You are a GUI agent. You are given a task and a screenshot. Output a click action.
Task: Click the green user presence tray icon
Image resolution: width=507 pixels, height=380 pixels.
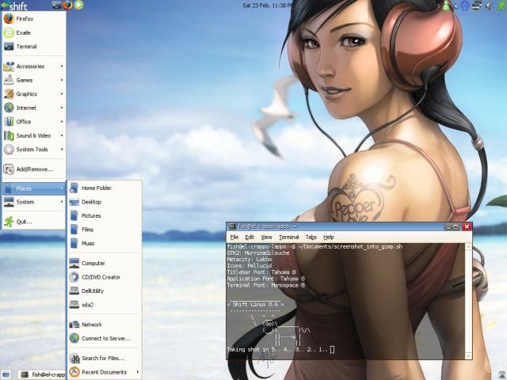(x=447, y=6)
